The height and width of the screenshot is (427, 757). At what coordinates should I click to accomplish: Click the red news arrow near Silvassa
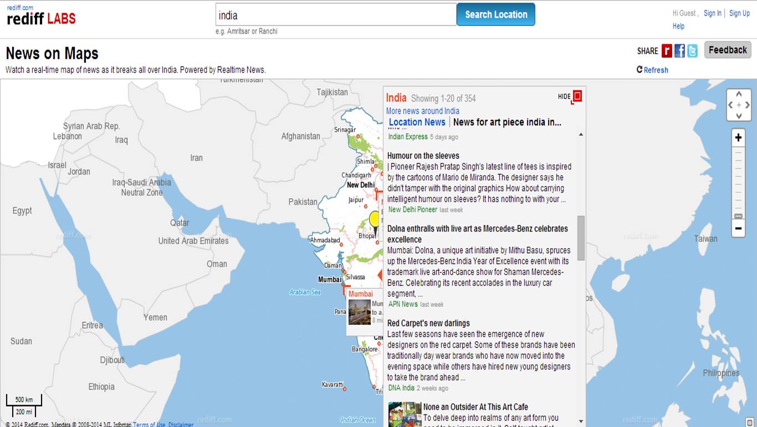[380, 275]
